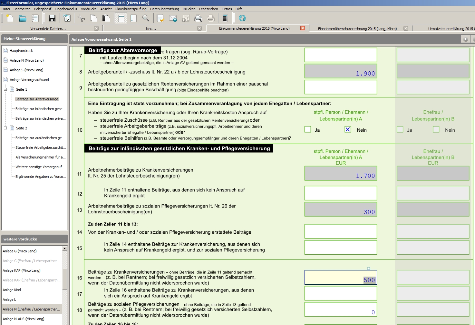Collapse Seite 1 tree node

click(x=5, y=89)
